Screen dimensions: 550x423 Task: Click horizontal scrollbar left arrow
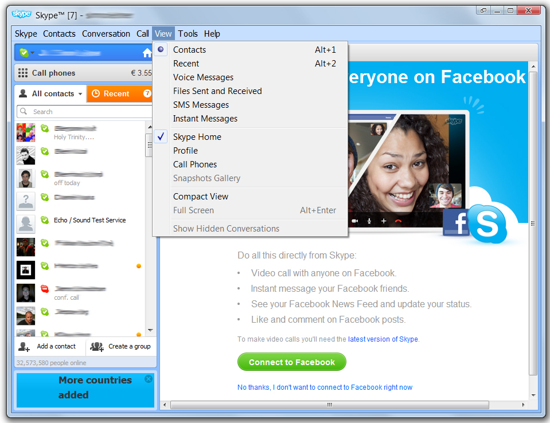[165, 405]
